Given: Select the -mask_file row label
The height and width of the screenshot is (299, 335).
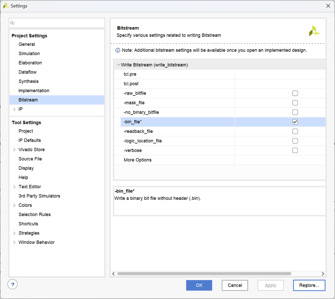Looking at the screenshot, I should pyautogui.click(x=134, y=103).
